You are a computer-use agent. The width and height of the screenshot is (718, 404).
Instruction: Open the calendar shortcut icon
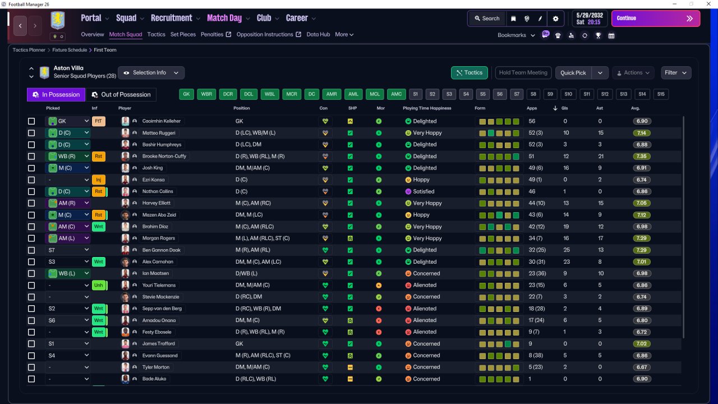pyautogui.click(x=611, y=35)
